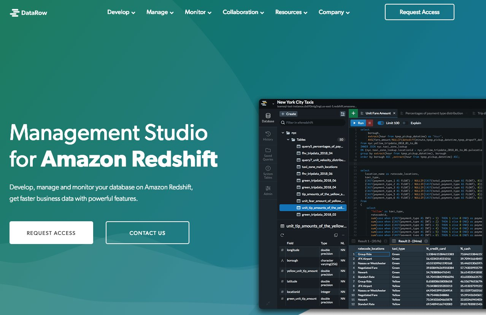Click Request Access in the header
The width and height of the screenshot is (486, 315).
[x=419, y=12]
